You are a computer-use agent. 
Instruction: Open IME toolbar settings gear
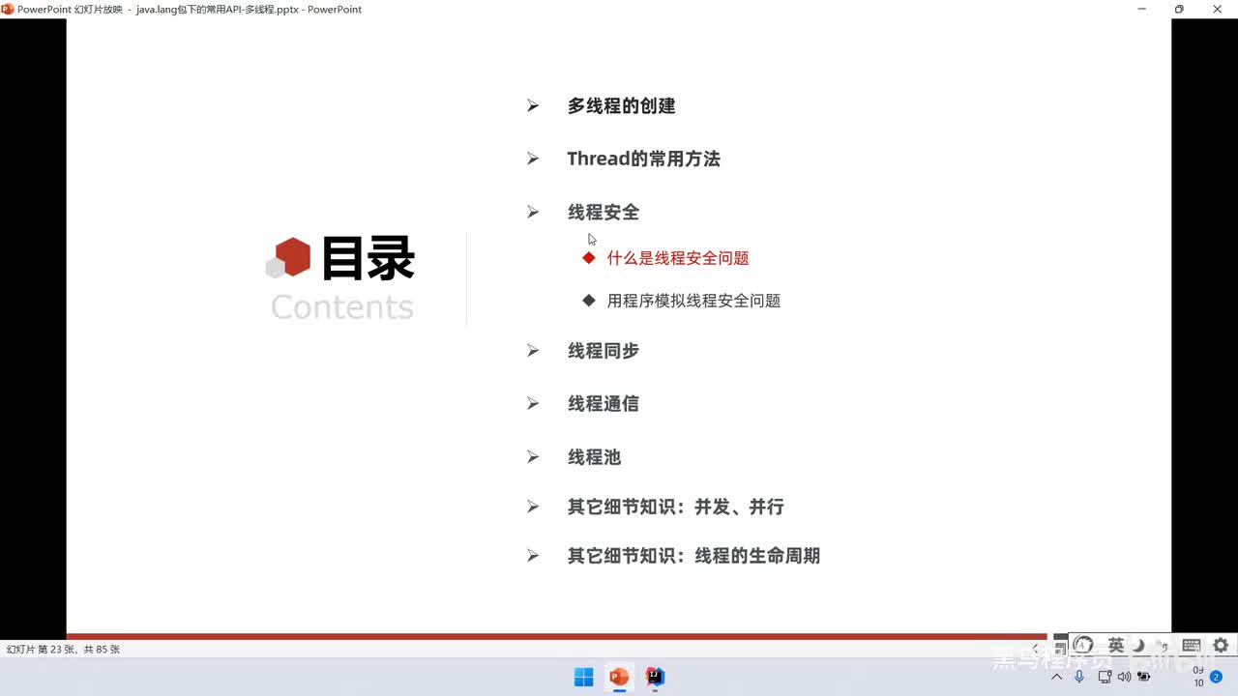point(1221,645)
